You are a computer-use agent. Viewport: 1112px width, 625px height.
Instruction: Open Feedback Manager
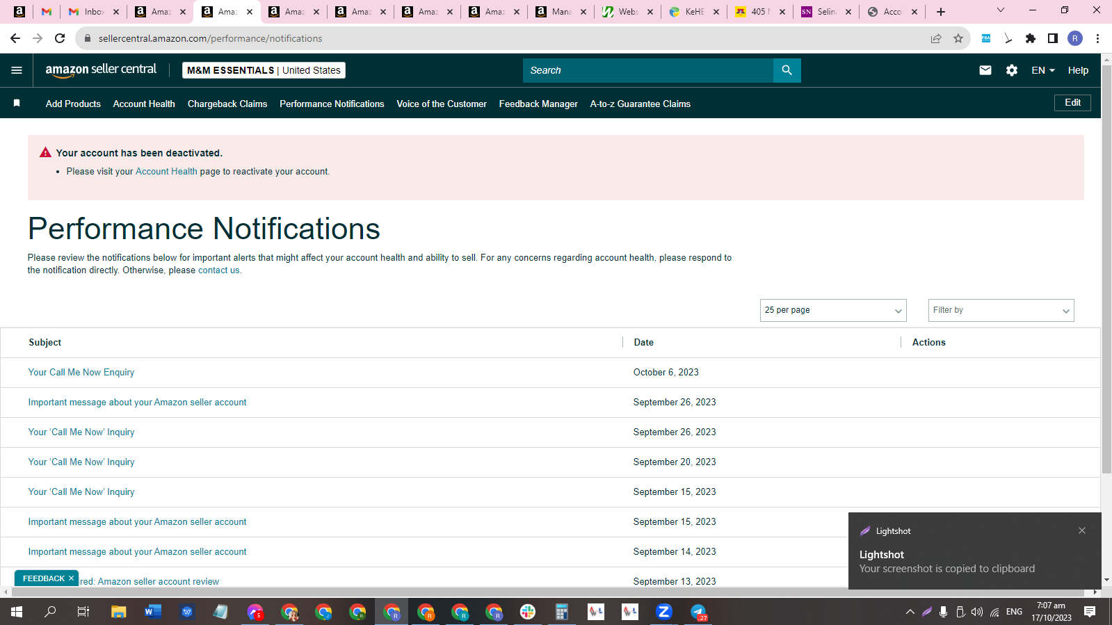click(538, 104)
